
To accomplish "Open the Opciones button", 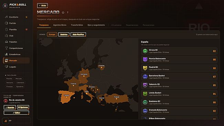I will tap(23, 107).
